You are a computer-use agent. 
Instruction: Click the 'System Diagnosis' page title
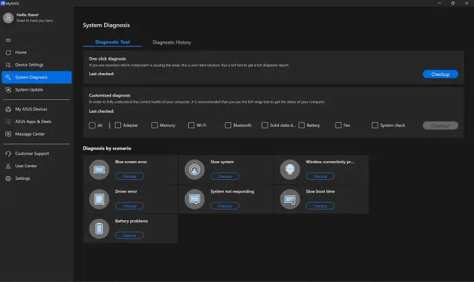click(106, 25)
